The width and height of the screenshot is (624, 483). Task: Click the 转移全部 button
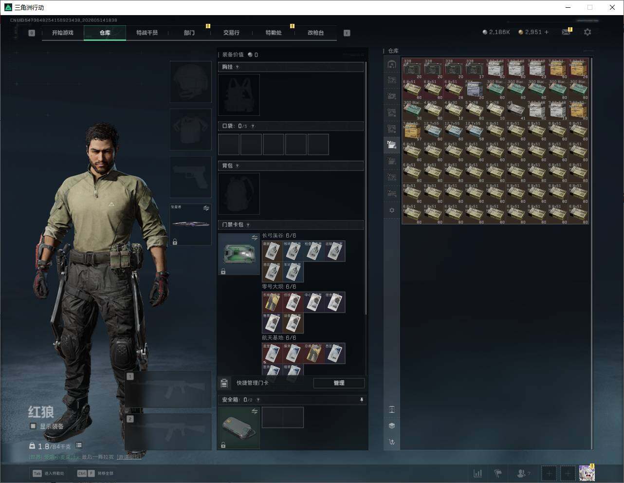pos(95,473)
